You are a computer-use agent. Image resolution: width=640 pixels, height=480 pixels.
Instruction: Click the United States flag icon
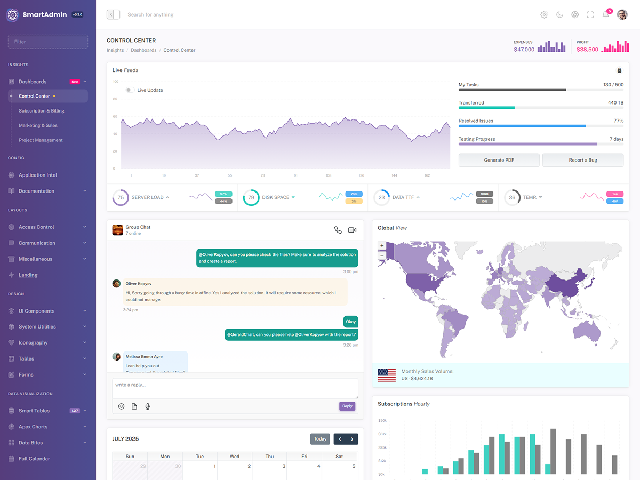click(387, 374)
